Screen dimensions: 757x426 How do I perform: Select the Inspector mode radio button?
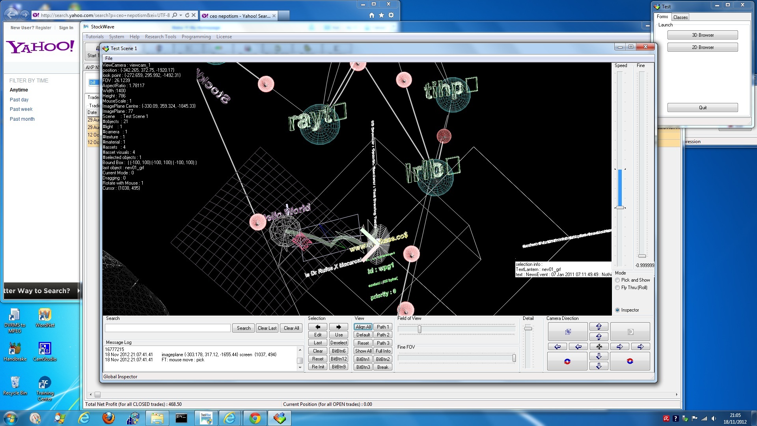(x=617, y=310)
